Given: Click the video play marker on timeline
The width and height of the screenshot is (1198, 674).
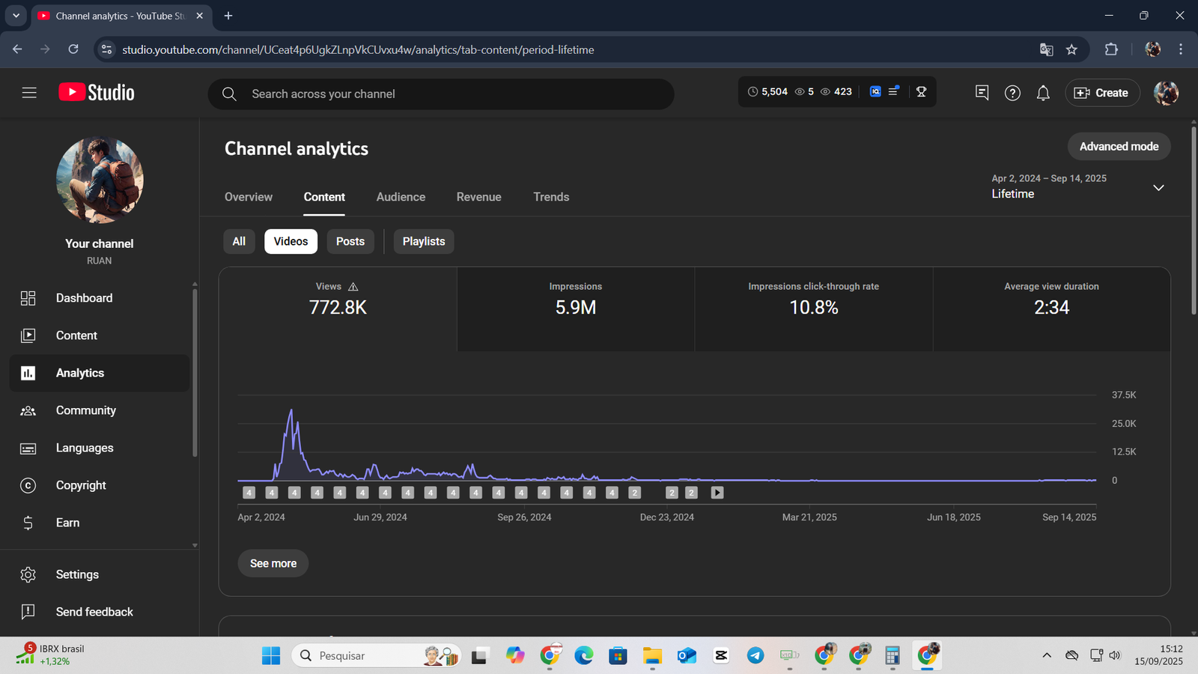Looking at the screenshot, I should click(x=717, y=493).
